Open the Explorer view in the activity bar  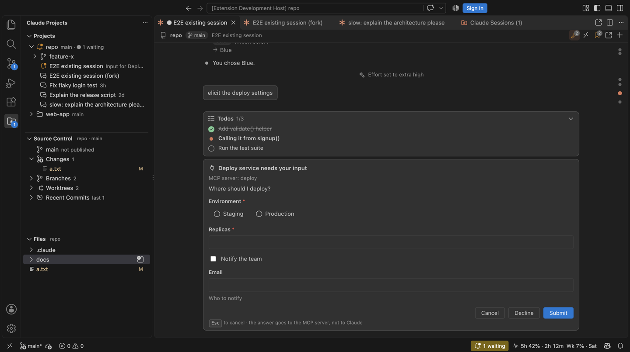tap(11, 25)
